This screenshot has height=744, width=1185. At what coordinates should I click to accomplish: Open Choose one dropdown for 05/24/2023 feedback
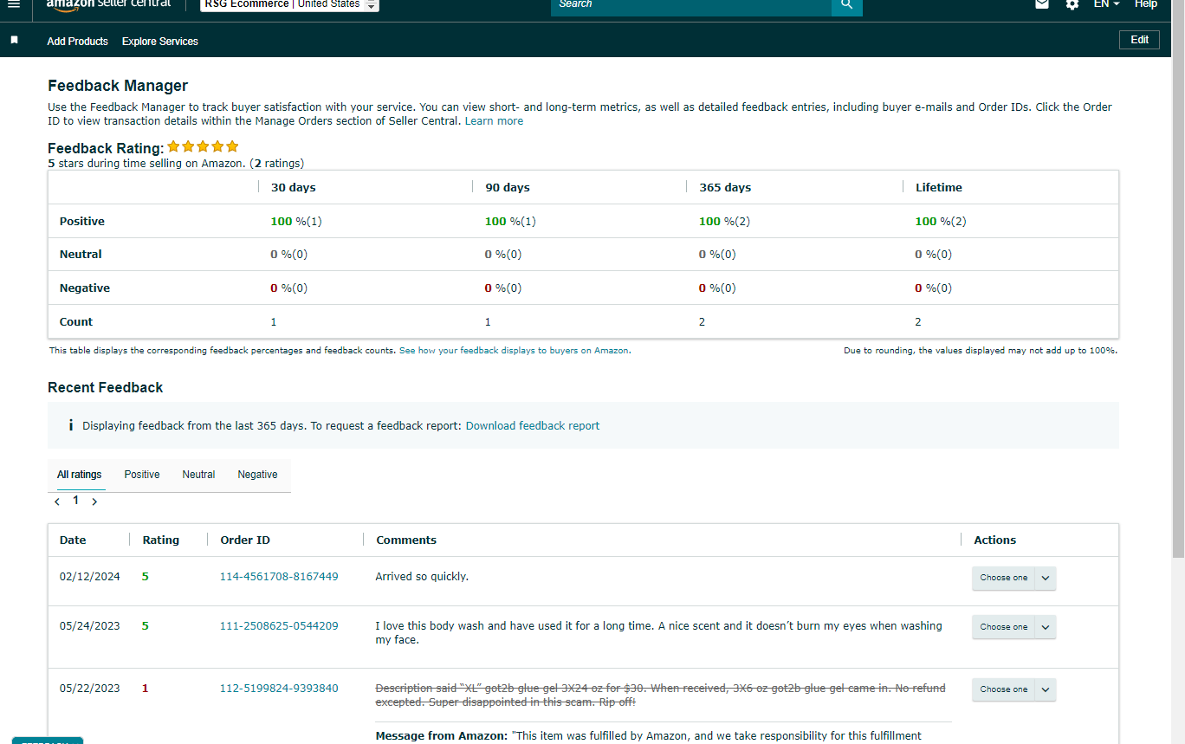pyautogui.click(x=1013, y=627)
